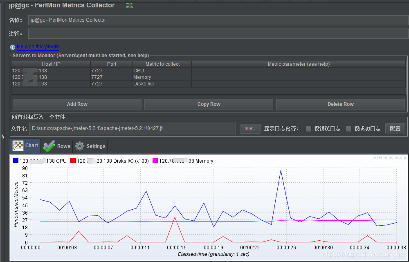Click the Memory legend label

186,161
